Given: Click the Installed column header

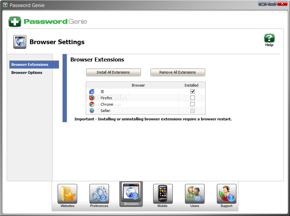Looking at the screenshot, I should (x=191, y=85).
